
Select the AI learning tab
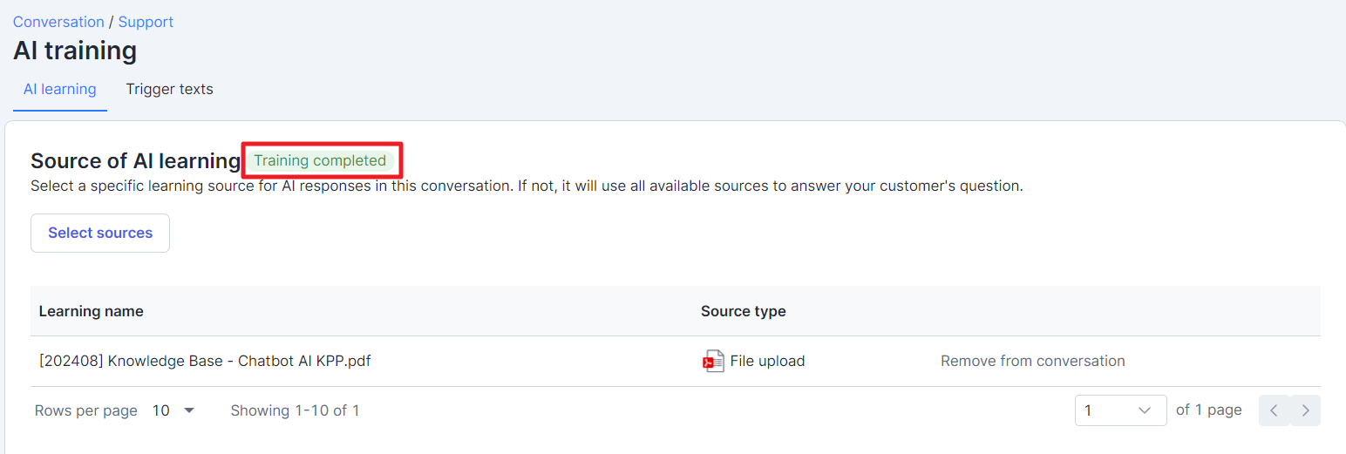point(59,89)
